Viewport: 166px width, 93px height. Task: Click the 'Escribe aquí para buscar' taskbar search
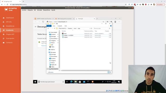(x=51, y=82)
